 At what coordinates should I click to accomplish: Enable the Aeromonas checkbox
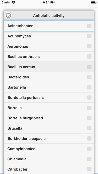coord(89,46)
